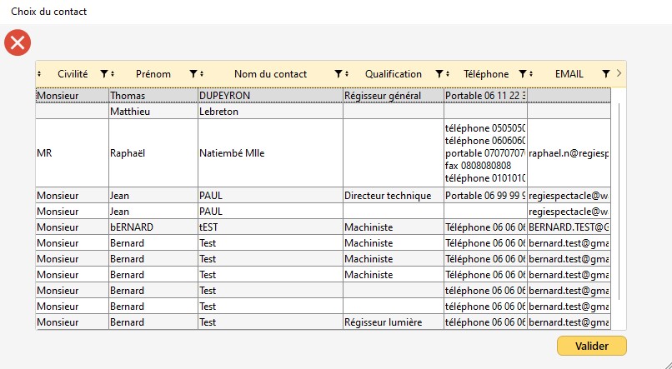Sort by Téléphone column header
The height and width of the screenshot is (369, 672).
[x=485, y=74]
